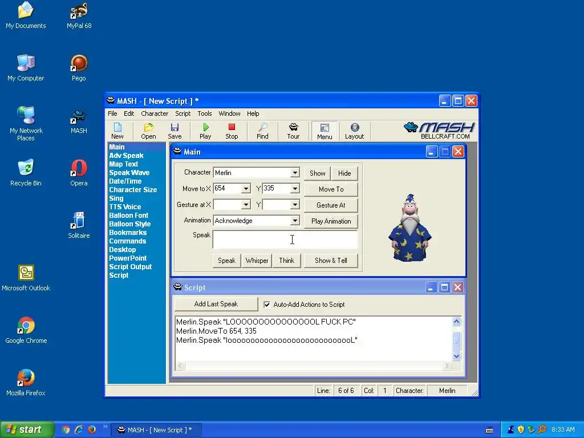
Task: Expand the Gesture at X dropdown
Action: coord(246,205)
